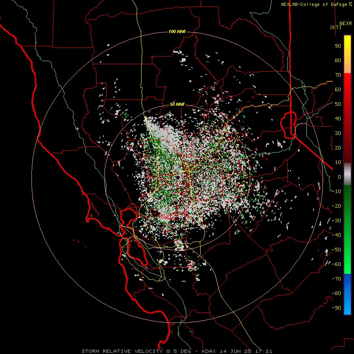Click the 40 value on the velocity scale
Screen dimensions: 354x354
pos(338,118)
